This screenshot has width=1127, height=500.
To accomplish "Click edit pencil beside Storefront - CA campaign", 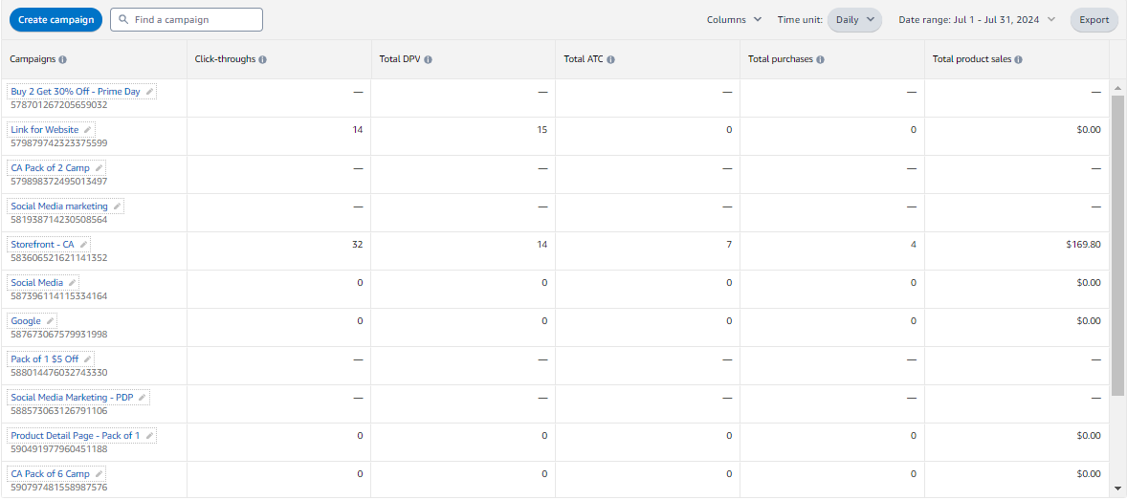I will (83, 245).
